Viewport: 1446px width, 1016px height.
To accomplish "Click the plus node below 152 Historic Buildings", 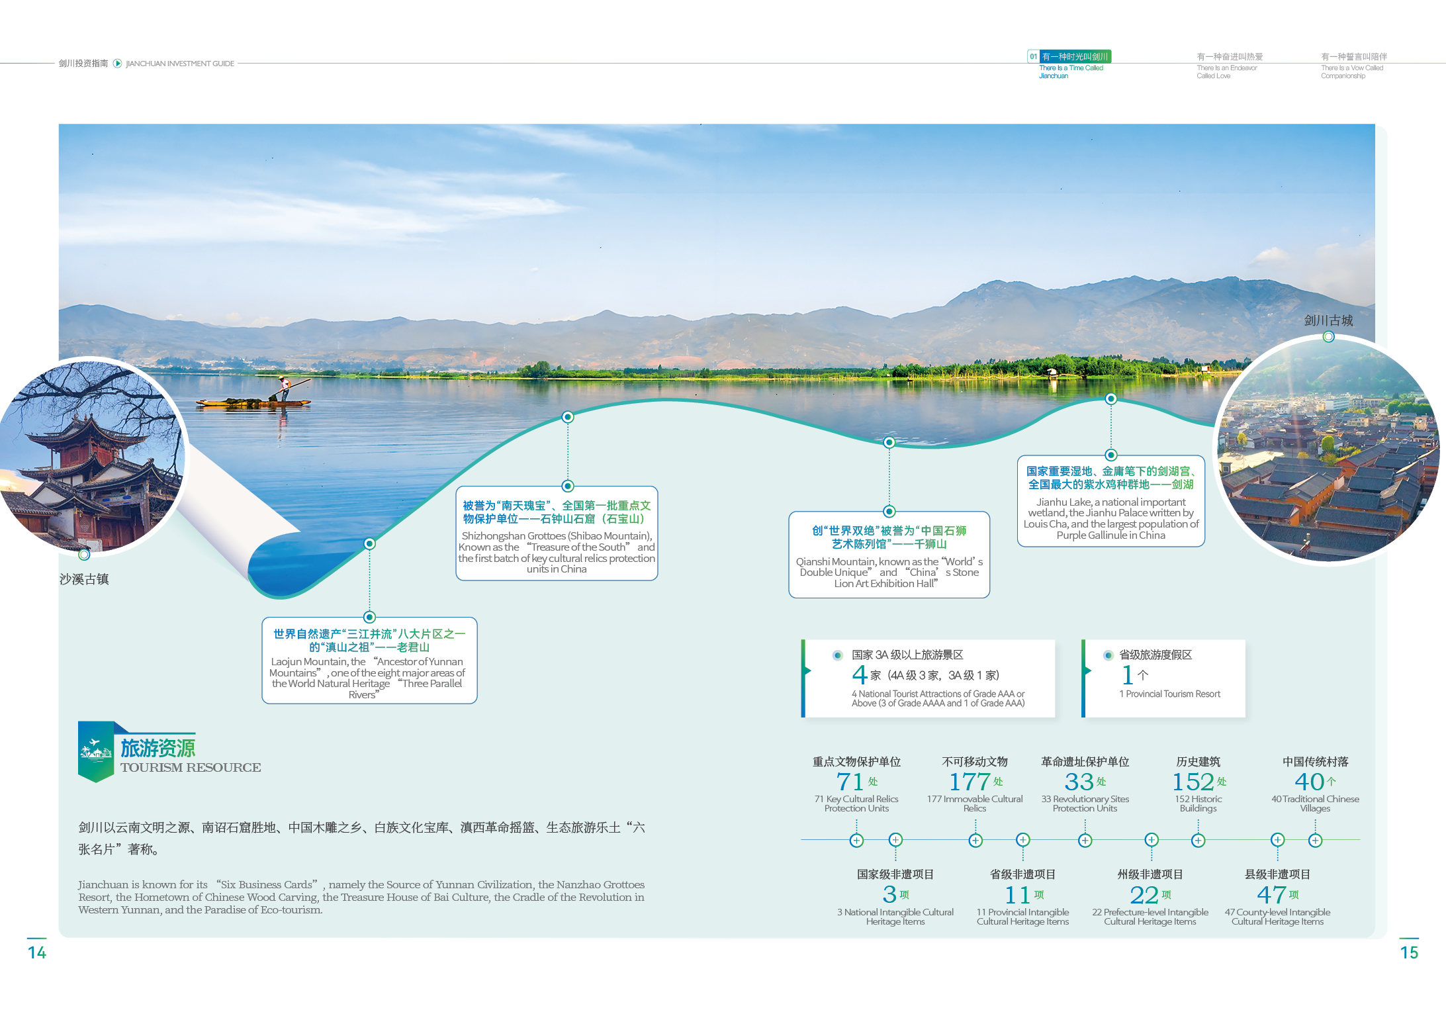I will point(1198,841).
